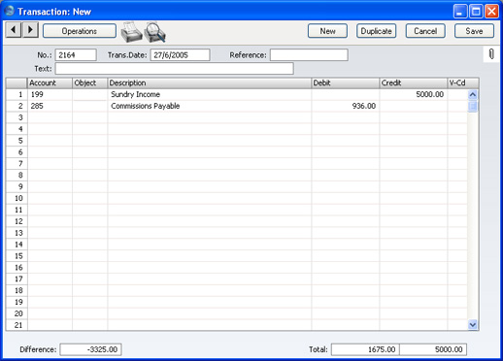This screenshot has height=361, width=503.
Task: Open attachments paperclip icon
Action: [x=491, y=54]
